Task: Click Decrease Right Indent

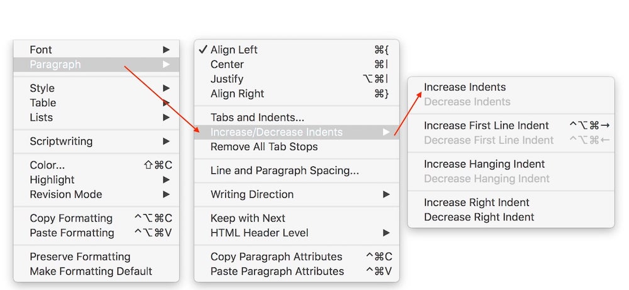Action: (479, 217)
